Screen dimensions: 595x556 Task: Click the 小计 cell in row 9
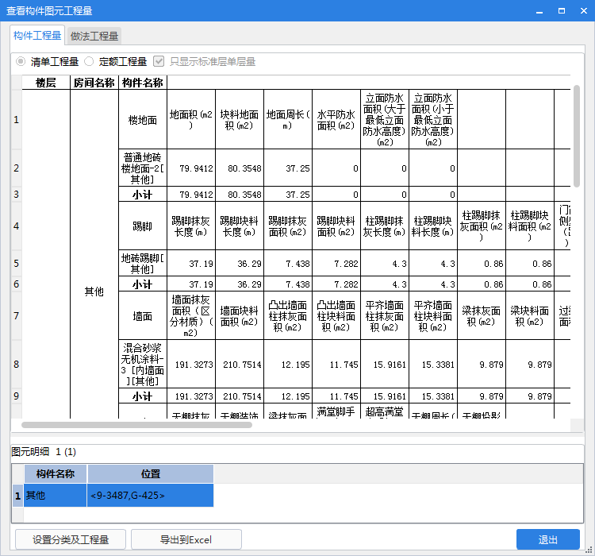(x=143, y=396)
